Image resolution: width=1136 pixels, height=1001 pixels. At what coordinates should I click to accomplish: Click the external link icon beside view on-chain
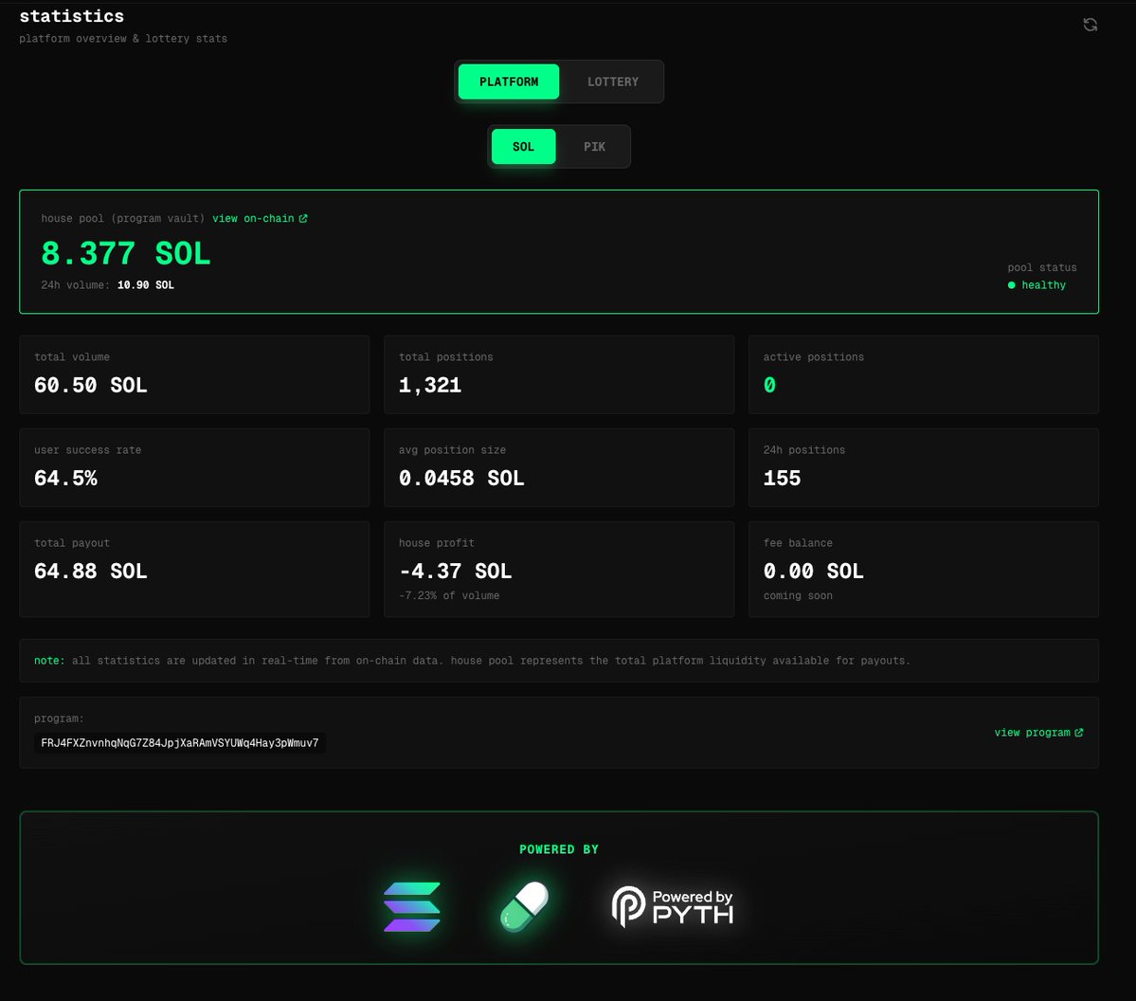(303, 219)
